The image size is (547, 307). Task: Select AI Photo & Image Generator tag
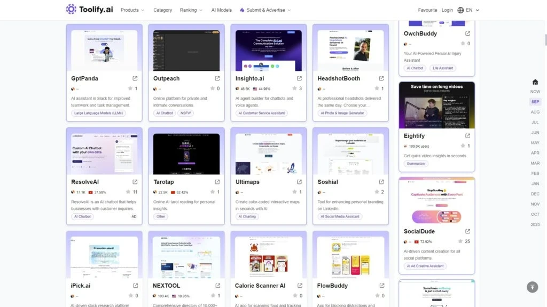click(342, 113)
